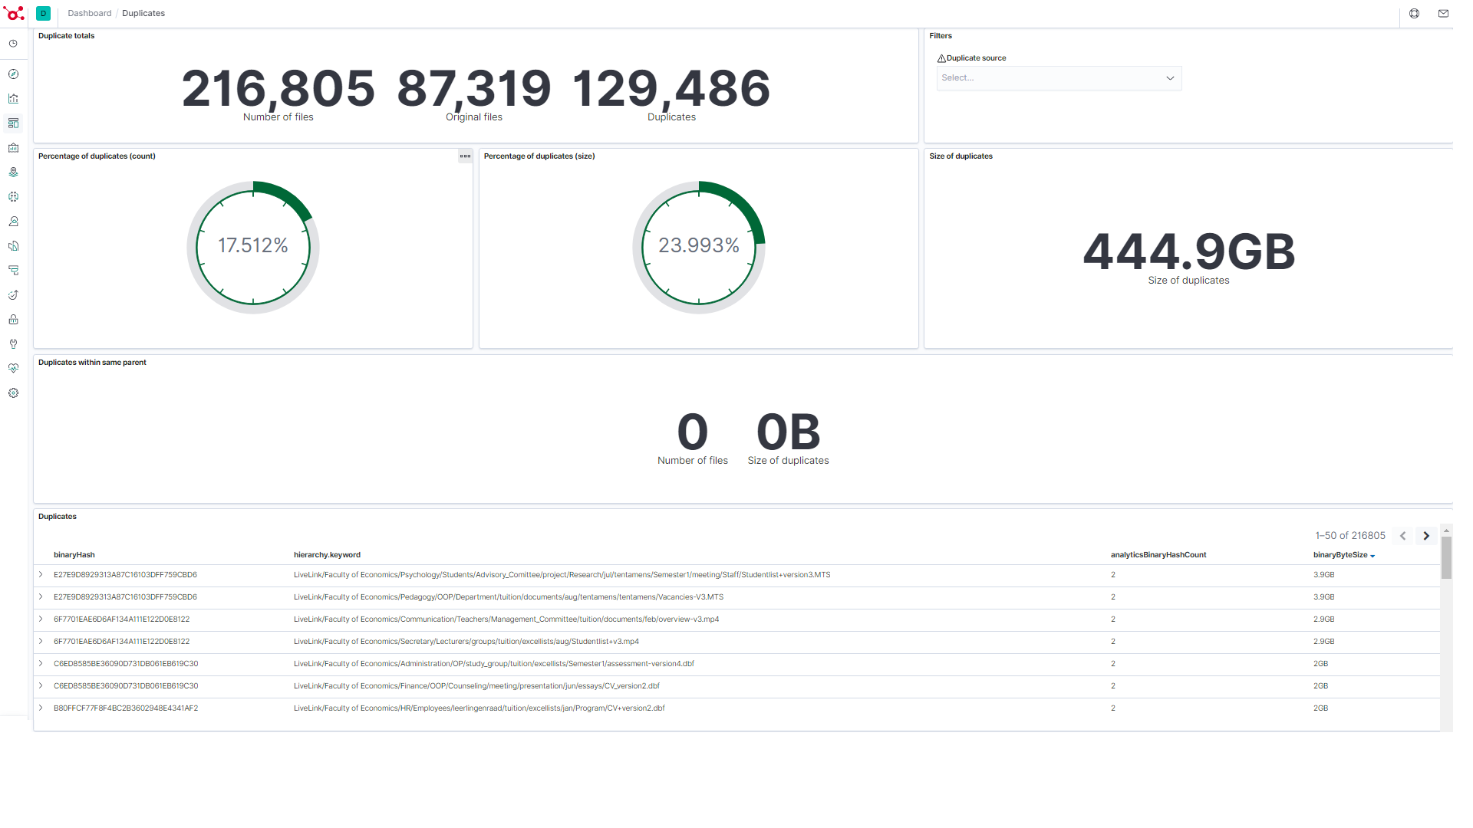Expand row with overview-v3.mp4
This screenshot has height=828, width=1473.
coord(41,619)
